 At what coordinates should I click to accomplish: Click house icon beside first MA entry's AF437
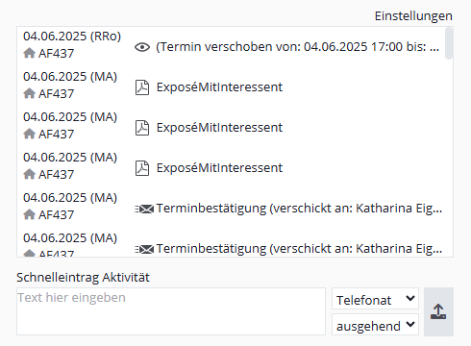point(30,93)
